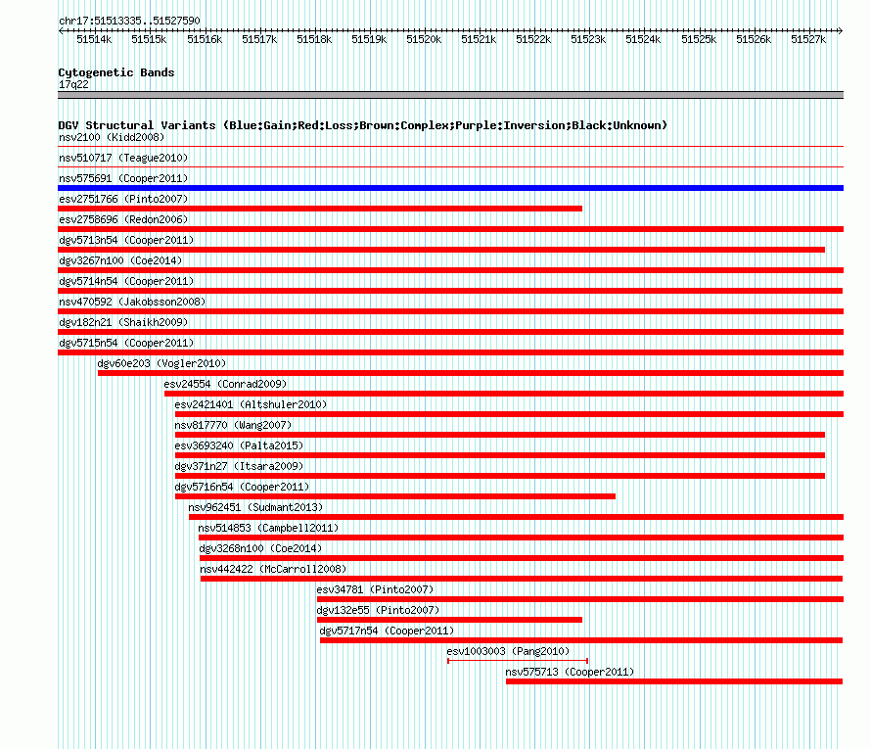Click the red bar under dgv132e55
The width and height of the screenshot is (871, 749).
click(449, 620)
